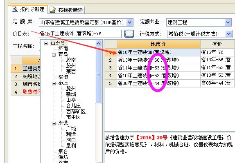This screenshot has width=235, height=163.
Task: Collapse the 枣庄 tree node
Action: [54, 83]
